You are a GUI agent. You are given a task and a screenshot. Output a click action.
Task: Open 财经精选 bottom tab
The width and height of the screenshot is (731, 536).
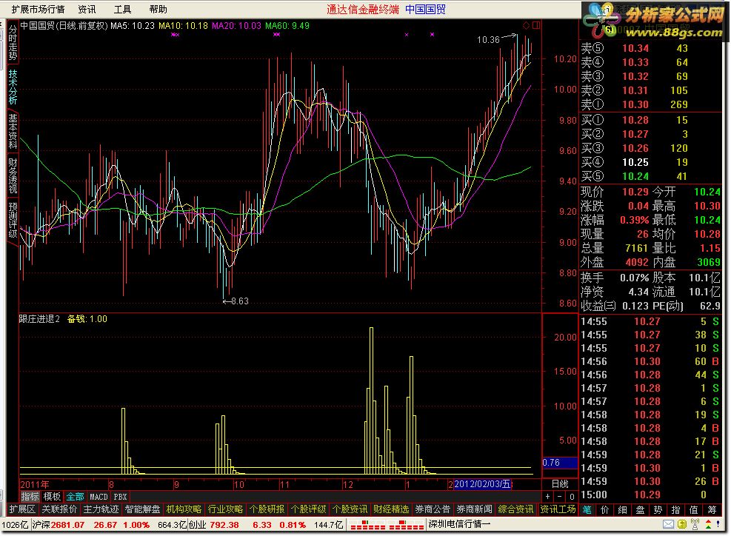(391, 509)
